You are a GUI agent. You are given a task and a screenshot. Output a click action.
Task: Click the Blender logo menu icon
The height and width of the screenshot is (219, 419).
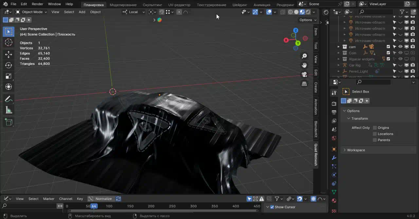click(5, 4)
